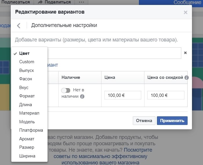Close the variant editing dialog
The width and height of the screenshot is (203, 165).
tap(186, 12)
